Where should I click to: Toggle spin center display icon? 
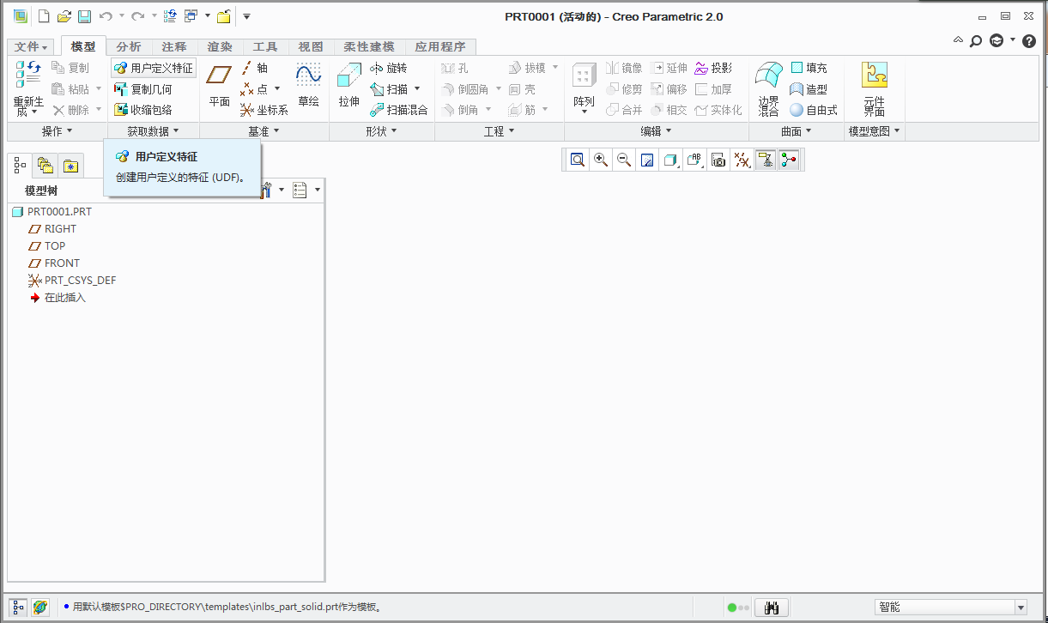pyautogui.click(x=789, y=160)
